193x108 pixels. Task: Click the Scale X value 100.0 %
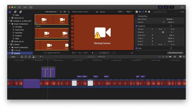point(171,38)
